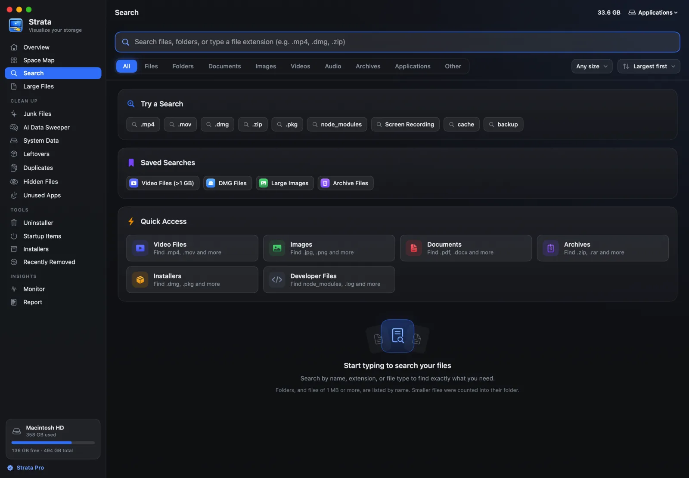Run saved search Video Files (>1 GB)
Screen dimensions: 689x478
163,183
